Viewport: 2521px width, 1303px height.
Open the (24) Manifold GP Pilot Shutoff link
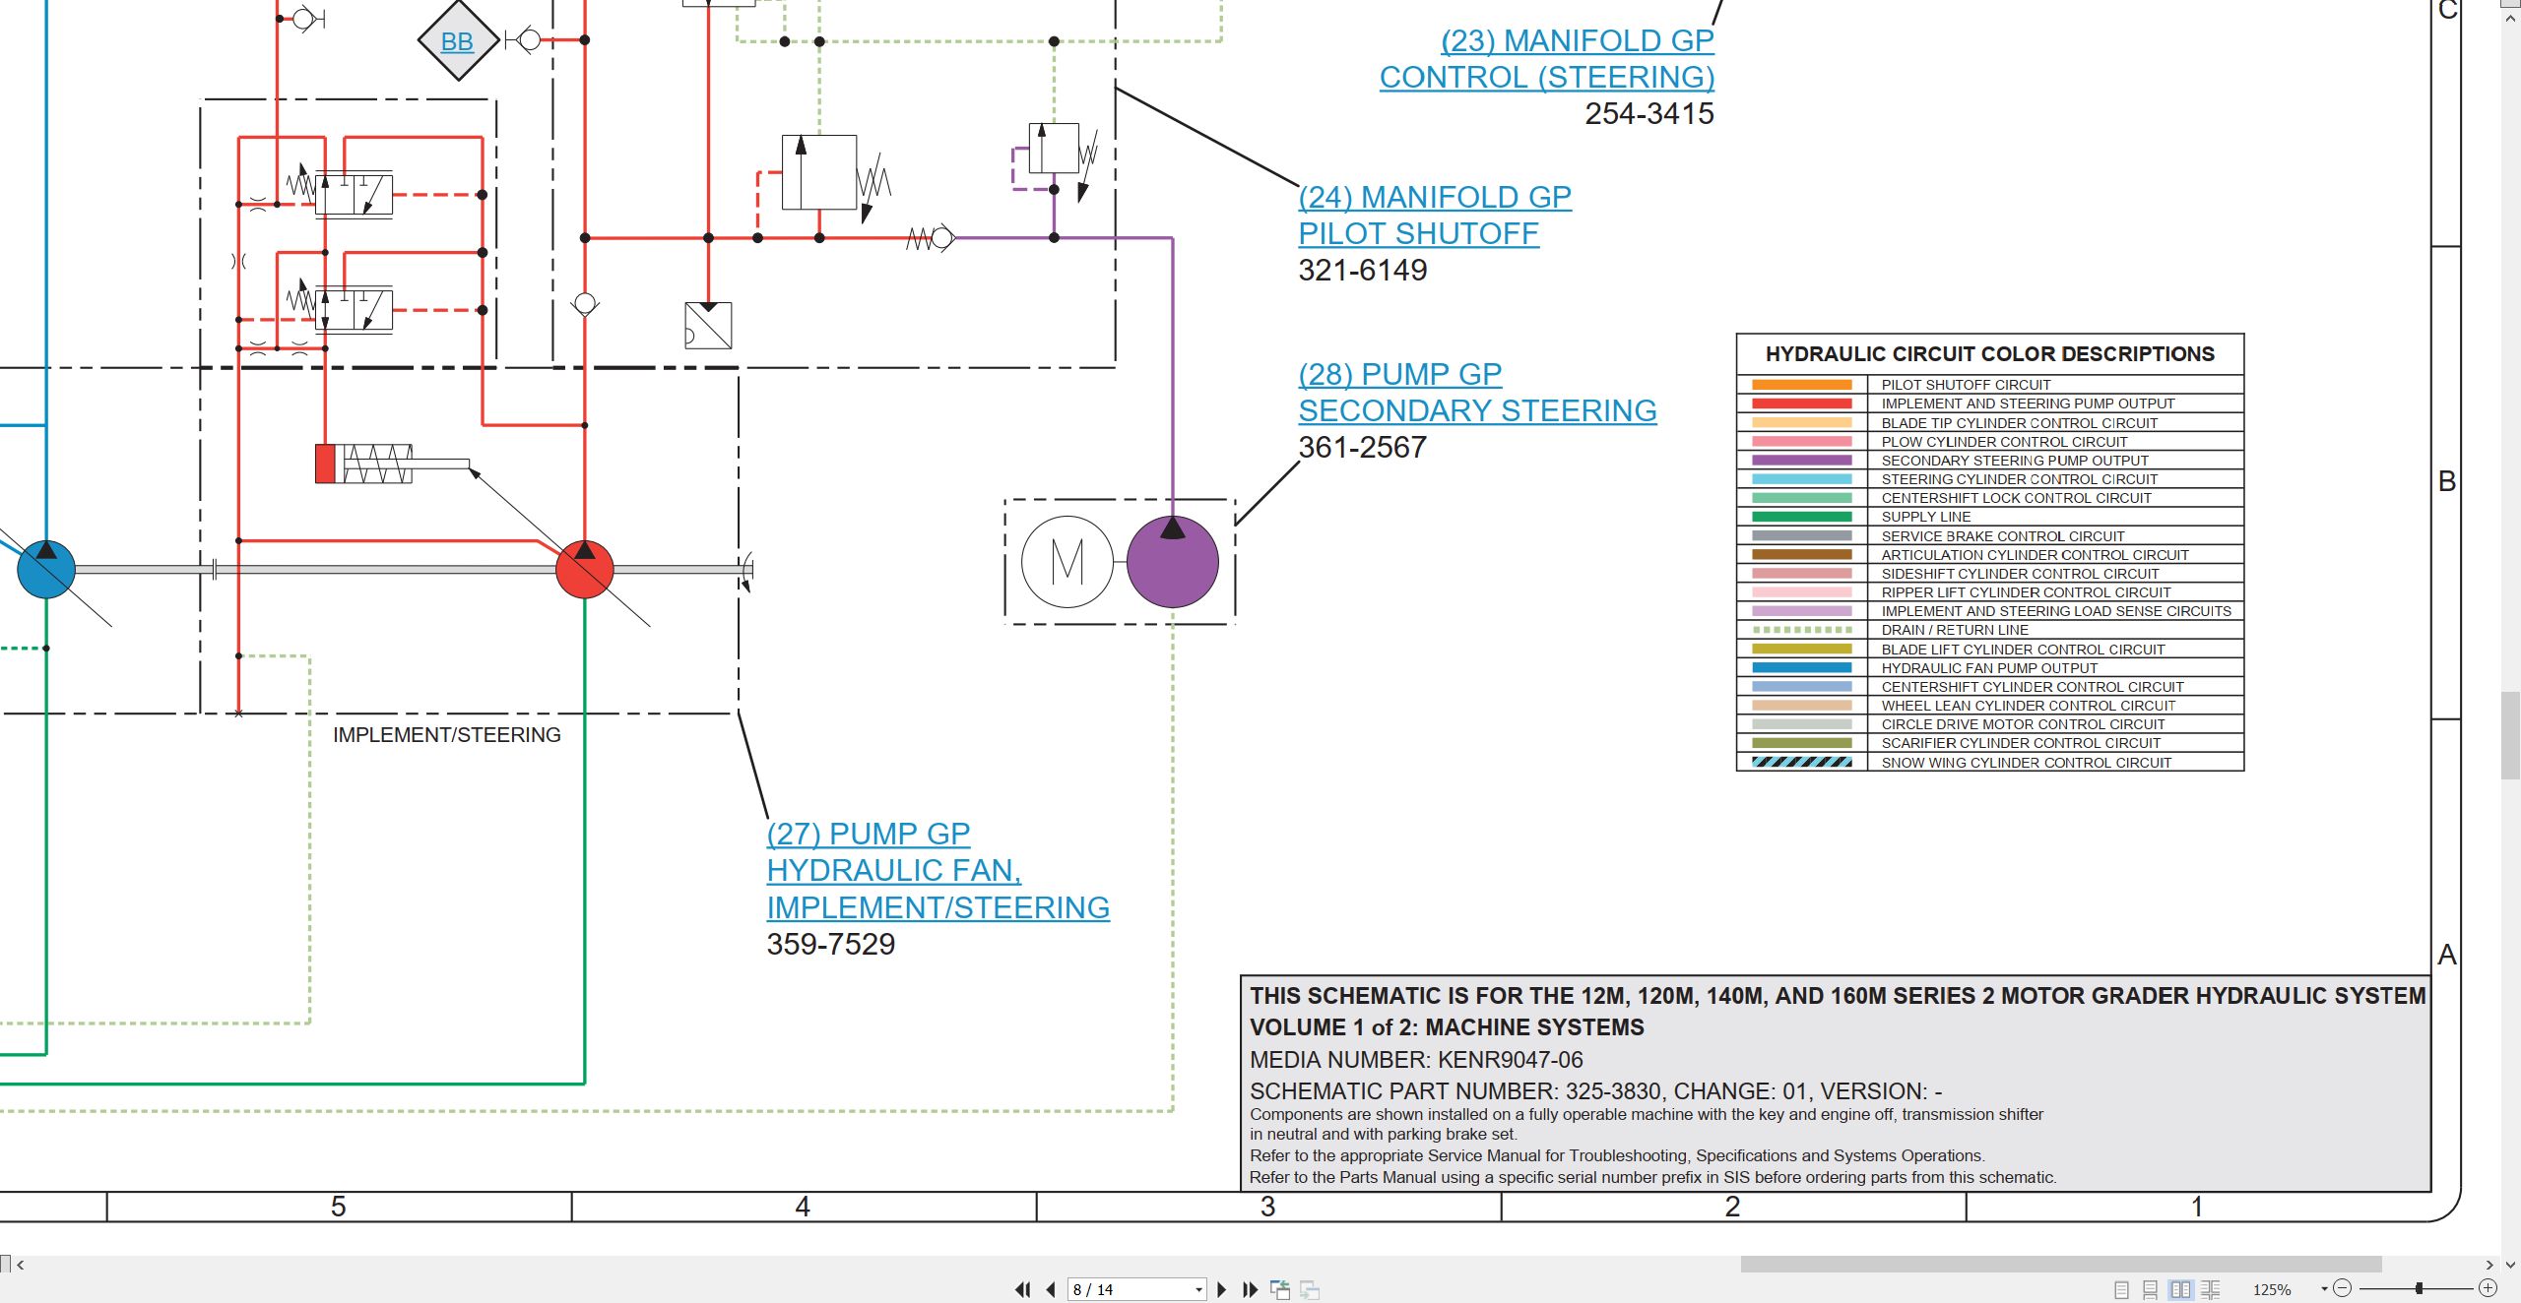[1435, 216]
